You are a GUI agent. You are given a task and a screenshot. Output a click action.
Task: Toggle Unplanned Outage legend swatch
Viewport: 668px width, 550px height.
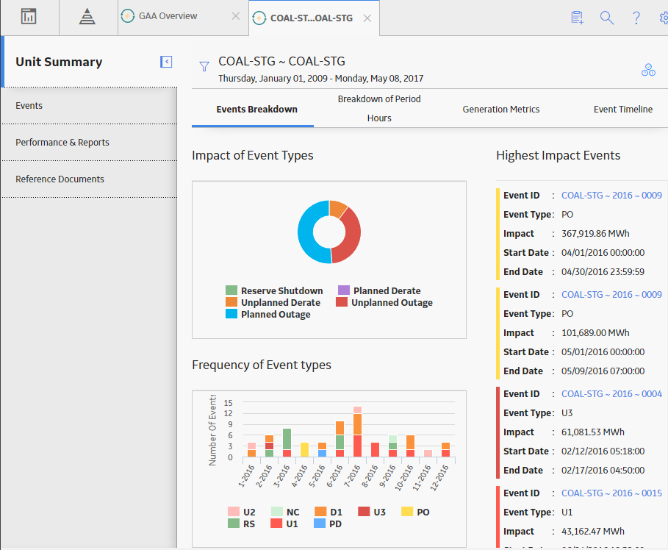point(342,302)
